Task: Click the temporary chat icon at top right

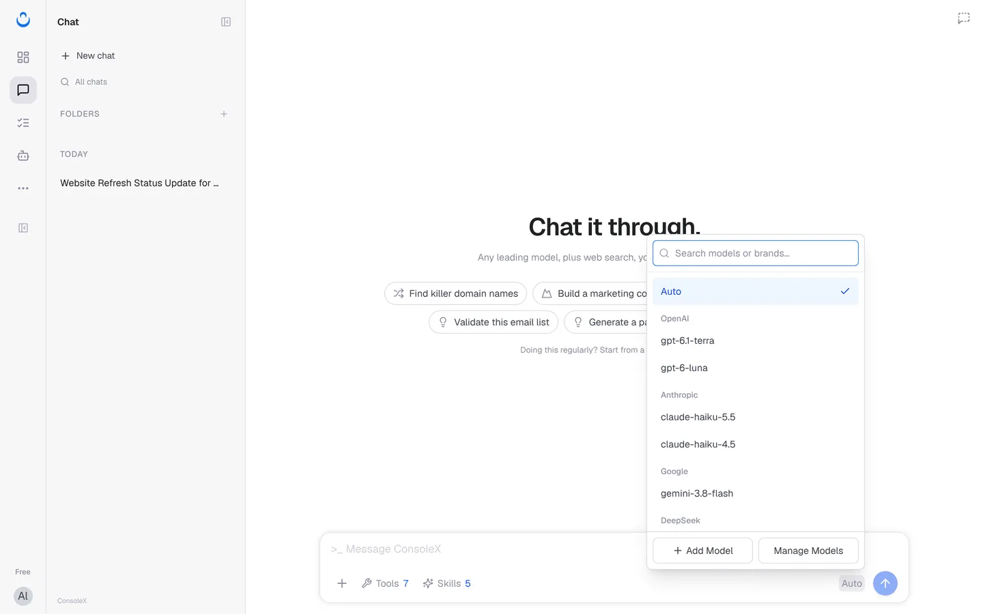Action: (964, 18)
